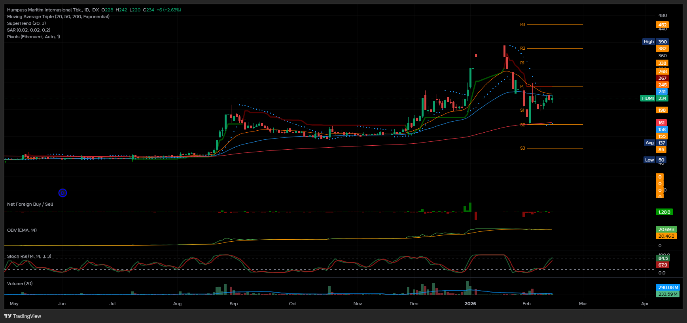Screen dimensions: 687x323
Task: Select the Moving Average Triple indicator legend
Action: pos(58,17)
